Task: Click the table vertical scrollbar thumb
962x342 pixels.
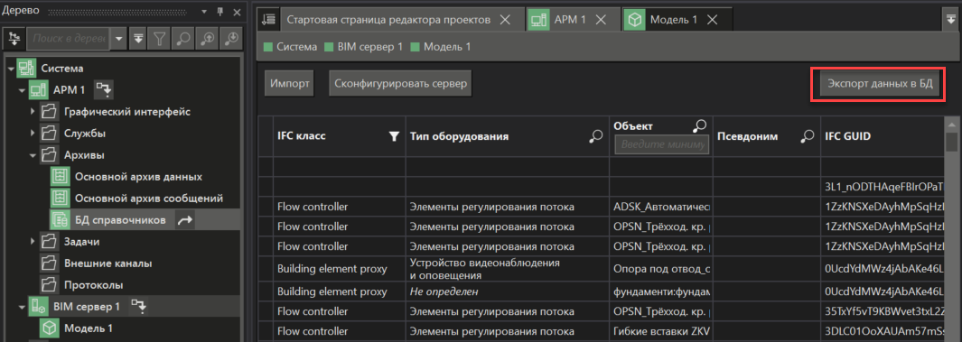Action: point(951,142)
